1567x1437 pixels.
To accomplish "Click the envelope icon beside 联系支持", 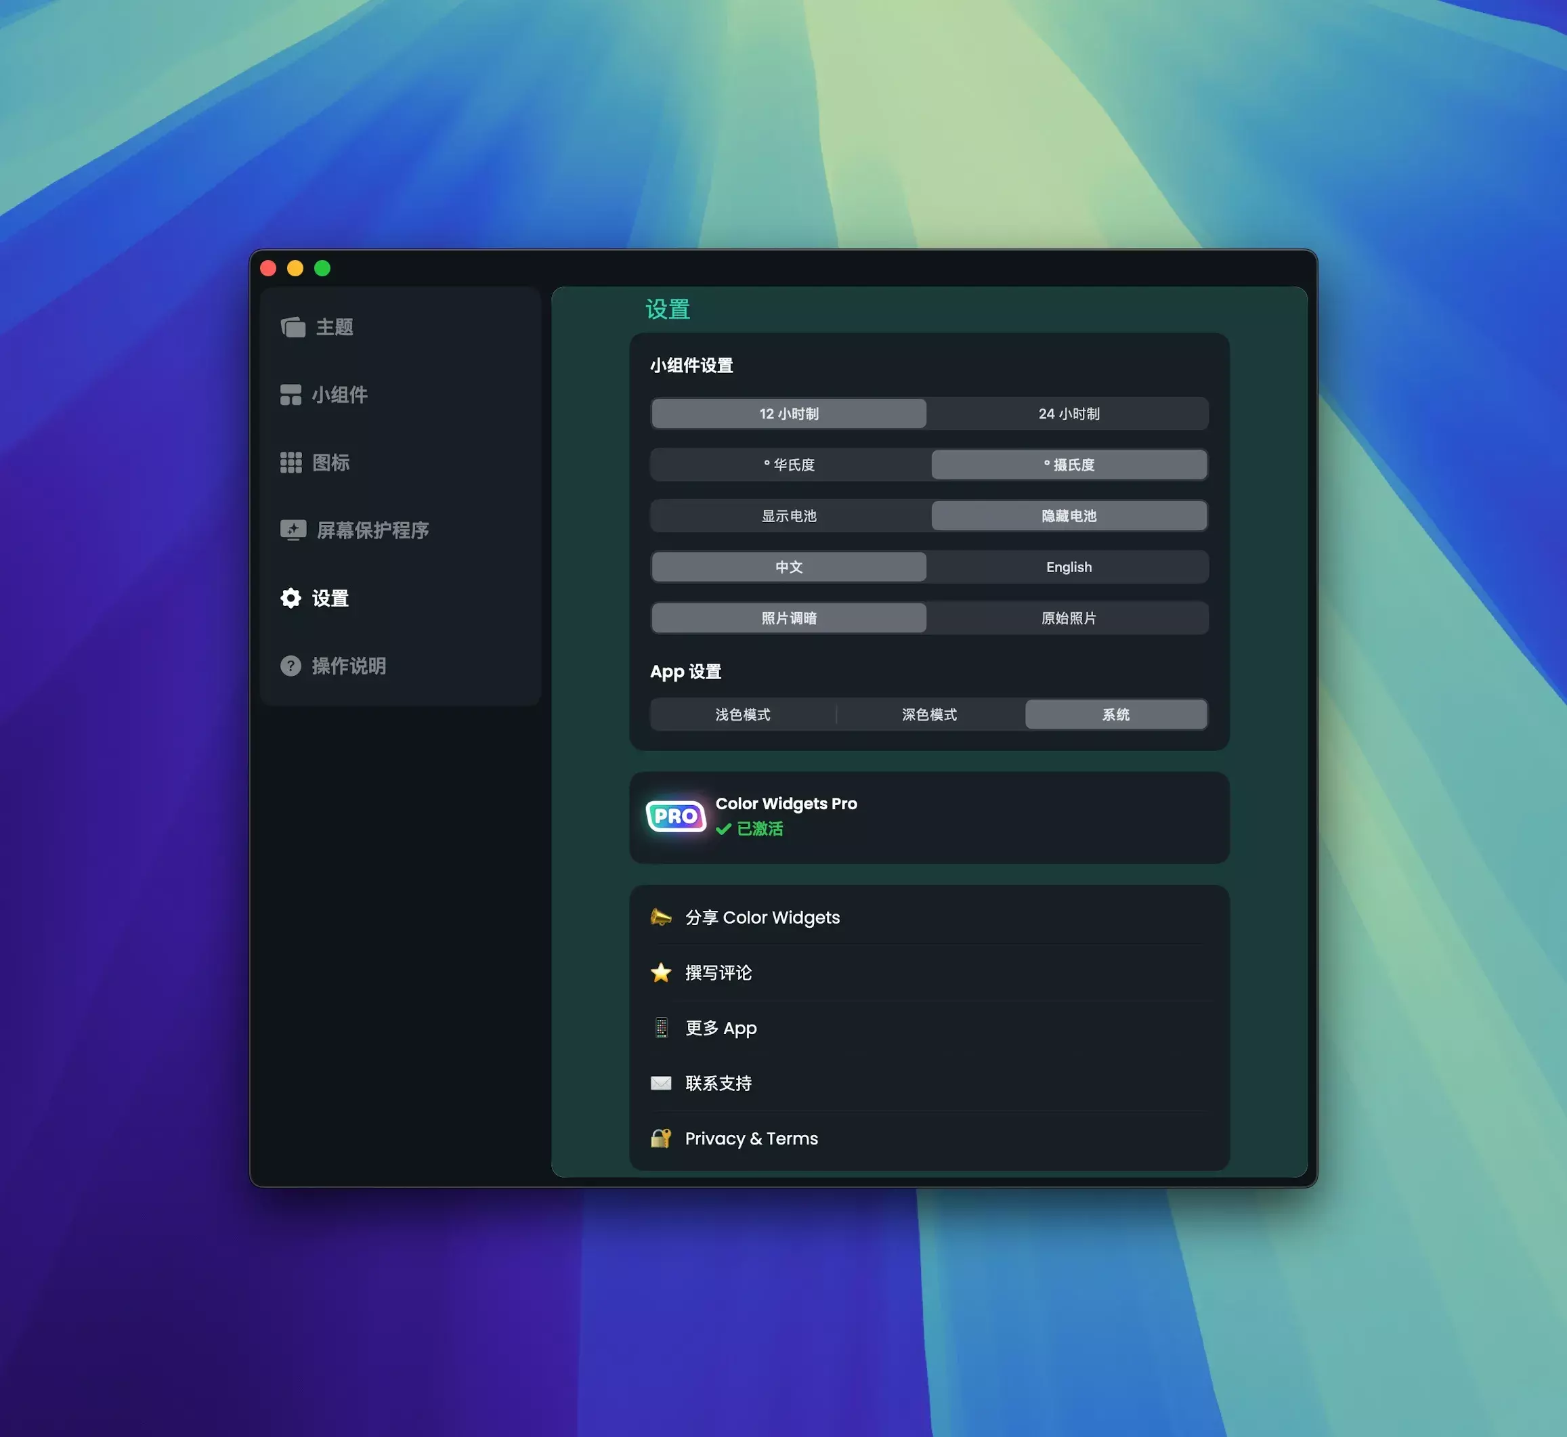I will click(x=660, y=1084).
